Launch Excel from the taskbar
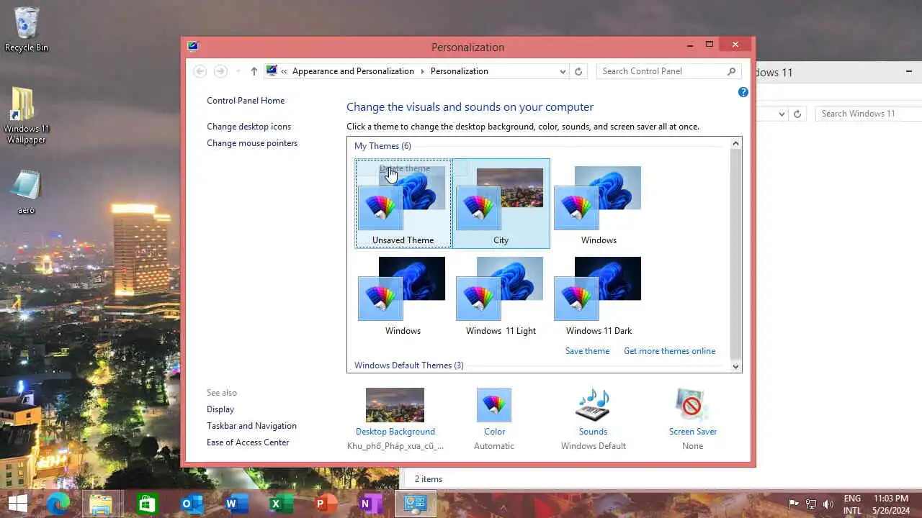This screenshot has height=518, width=922. click(281, 504)
